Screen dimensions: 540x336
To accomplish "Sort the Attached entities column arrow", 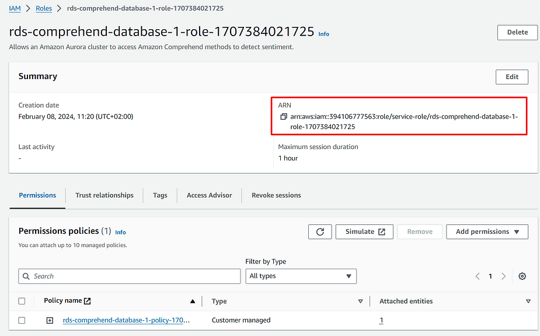I will click(x=528, y=301).
